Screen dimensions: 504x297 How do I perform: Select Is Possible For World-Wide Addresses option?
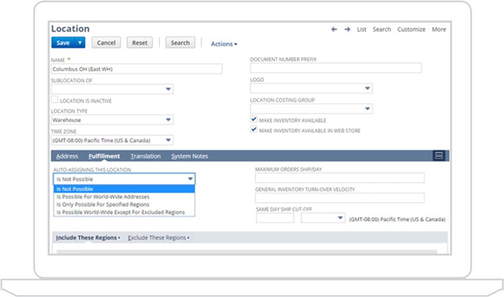point(103,197)
